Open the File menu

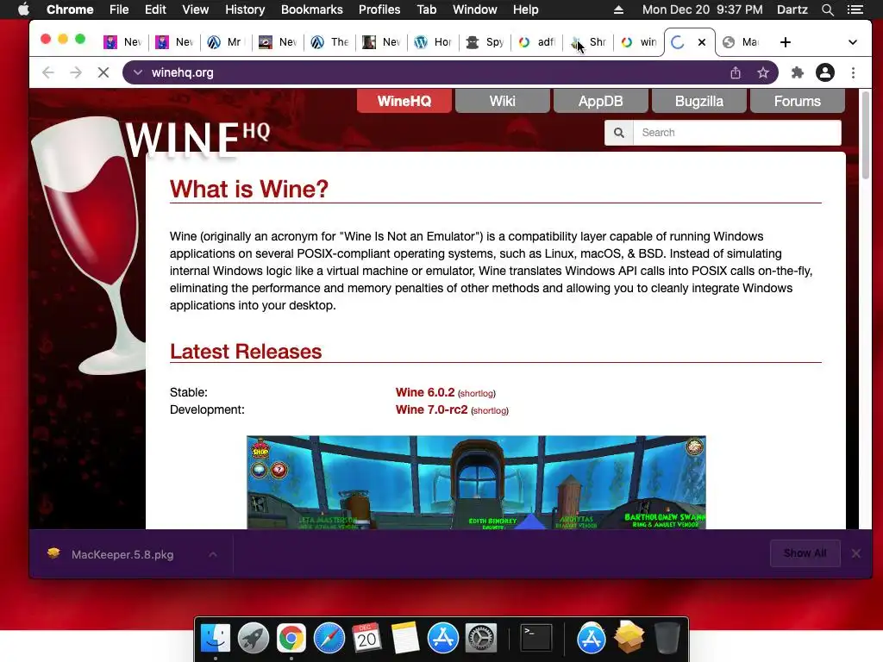119,9
